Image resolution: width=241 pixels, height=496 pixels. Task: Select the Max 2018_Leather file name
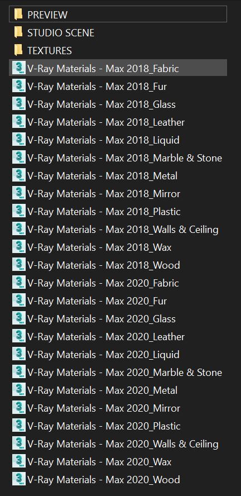106,122
